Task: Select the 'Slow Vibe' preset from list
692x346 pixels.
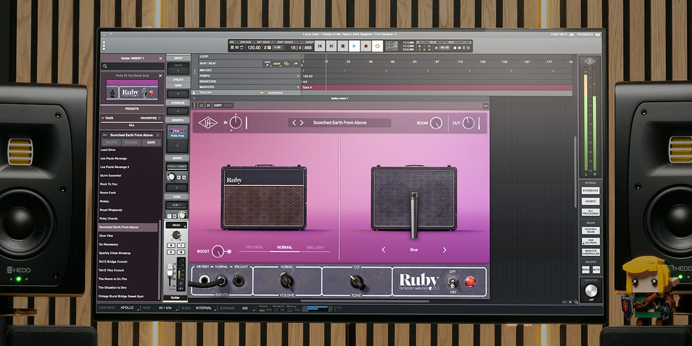Action: (106, 236)
